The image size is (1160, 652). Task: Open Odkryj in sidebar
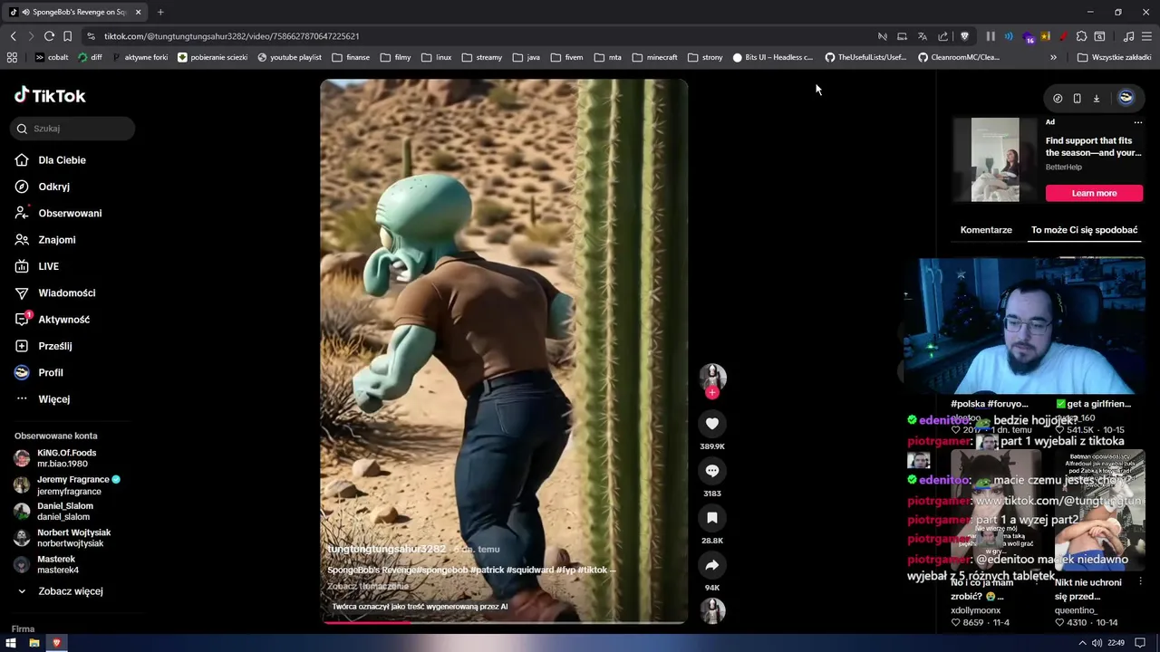click(53, 187)
